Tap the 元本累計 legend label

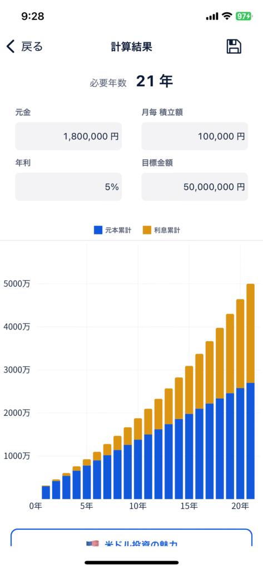click(118, 230)
